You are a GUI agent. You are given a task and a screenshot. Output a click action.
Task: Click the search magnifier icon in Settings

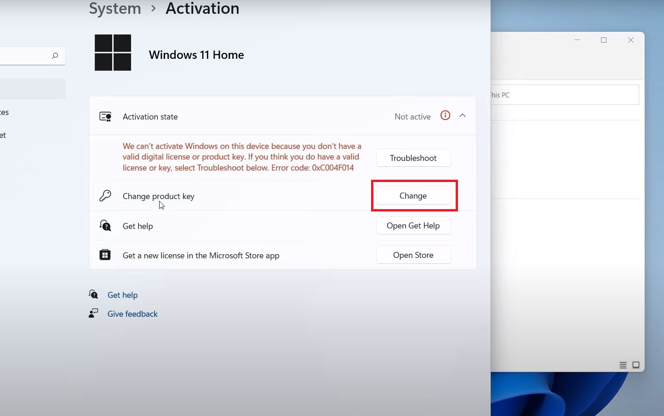(55, 56)
